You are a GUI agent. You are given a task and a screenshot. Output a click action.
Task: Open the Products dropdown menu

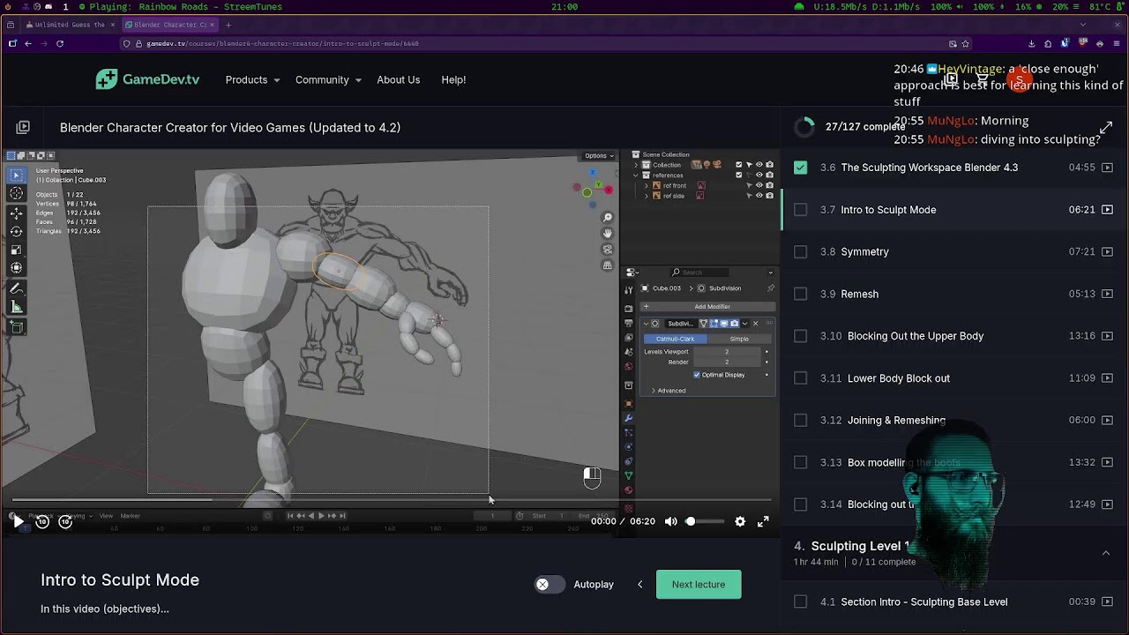(x=252, y=79)
